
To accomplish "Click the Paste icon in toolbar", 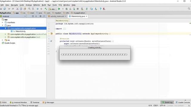I will coord(25,9).
